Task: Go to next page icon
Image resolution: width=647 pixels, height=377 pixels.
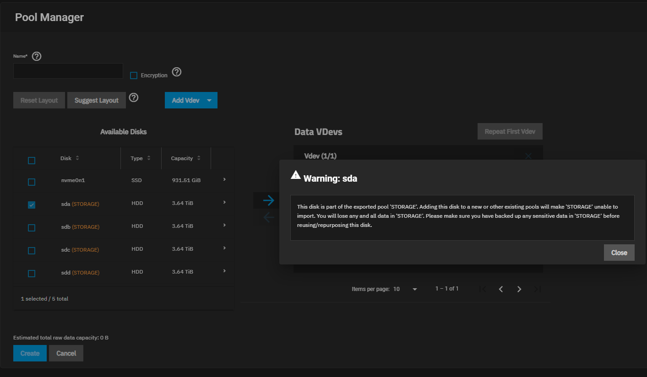Action: [519, 289]
